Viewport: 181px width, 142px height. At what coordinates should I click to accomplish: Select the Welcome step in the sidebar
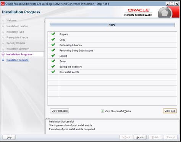(x=11, y=21)
